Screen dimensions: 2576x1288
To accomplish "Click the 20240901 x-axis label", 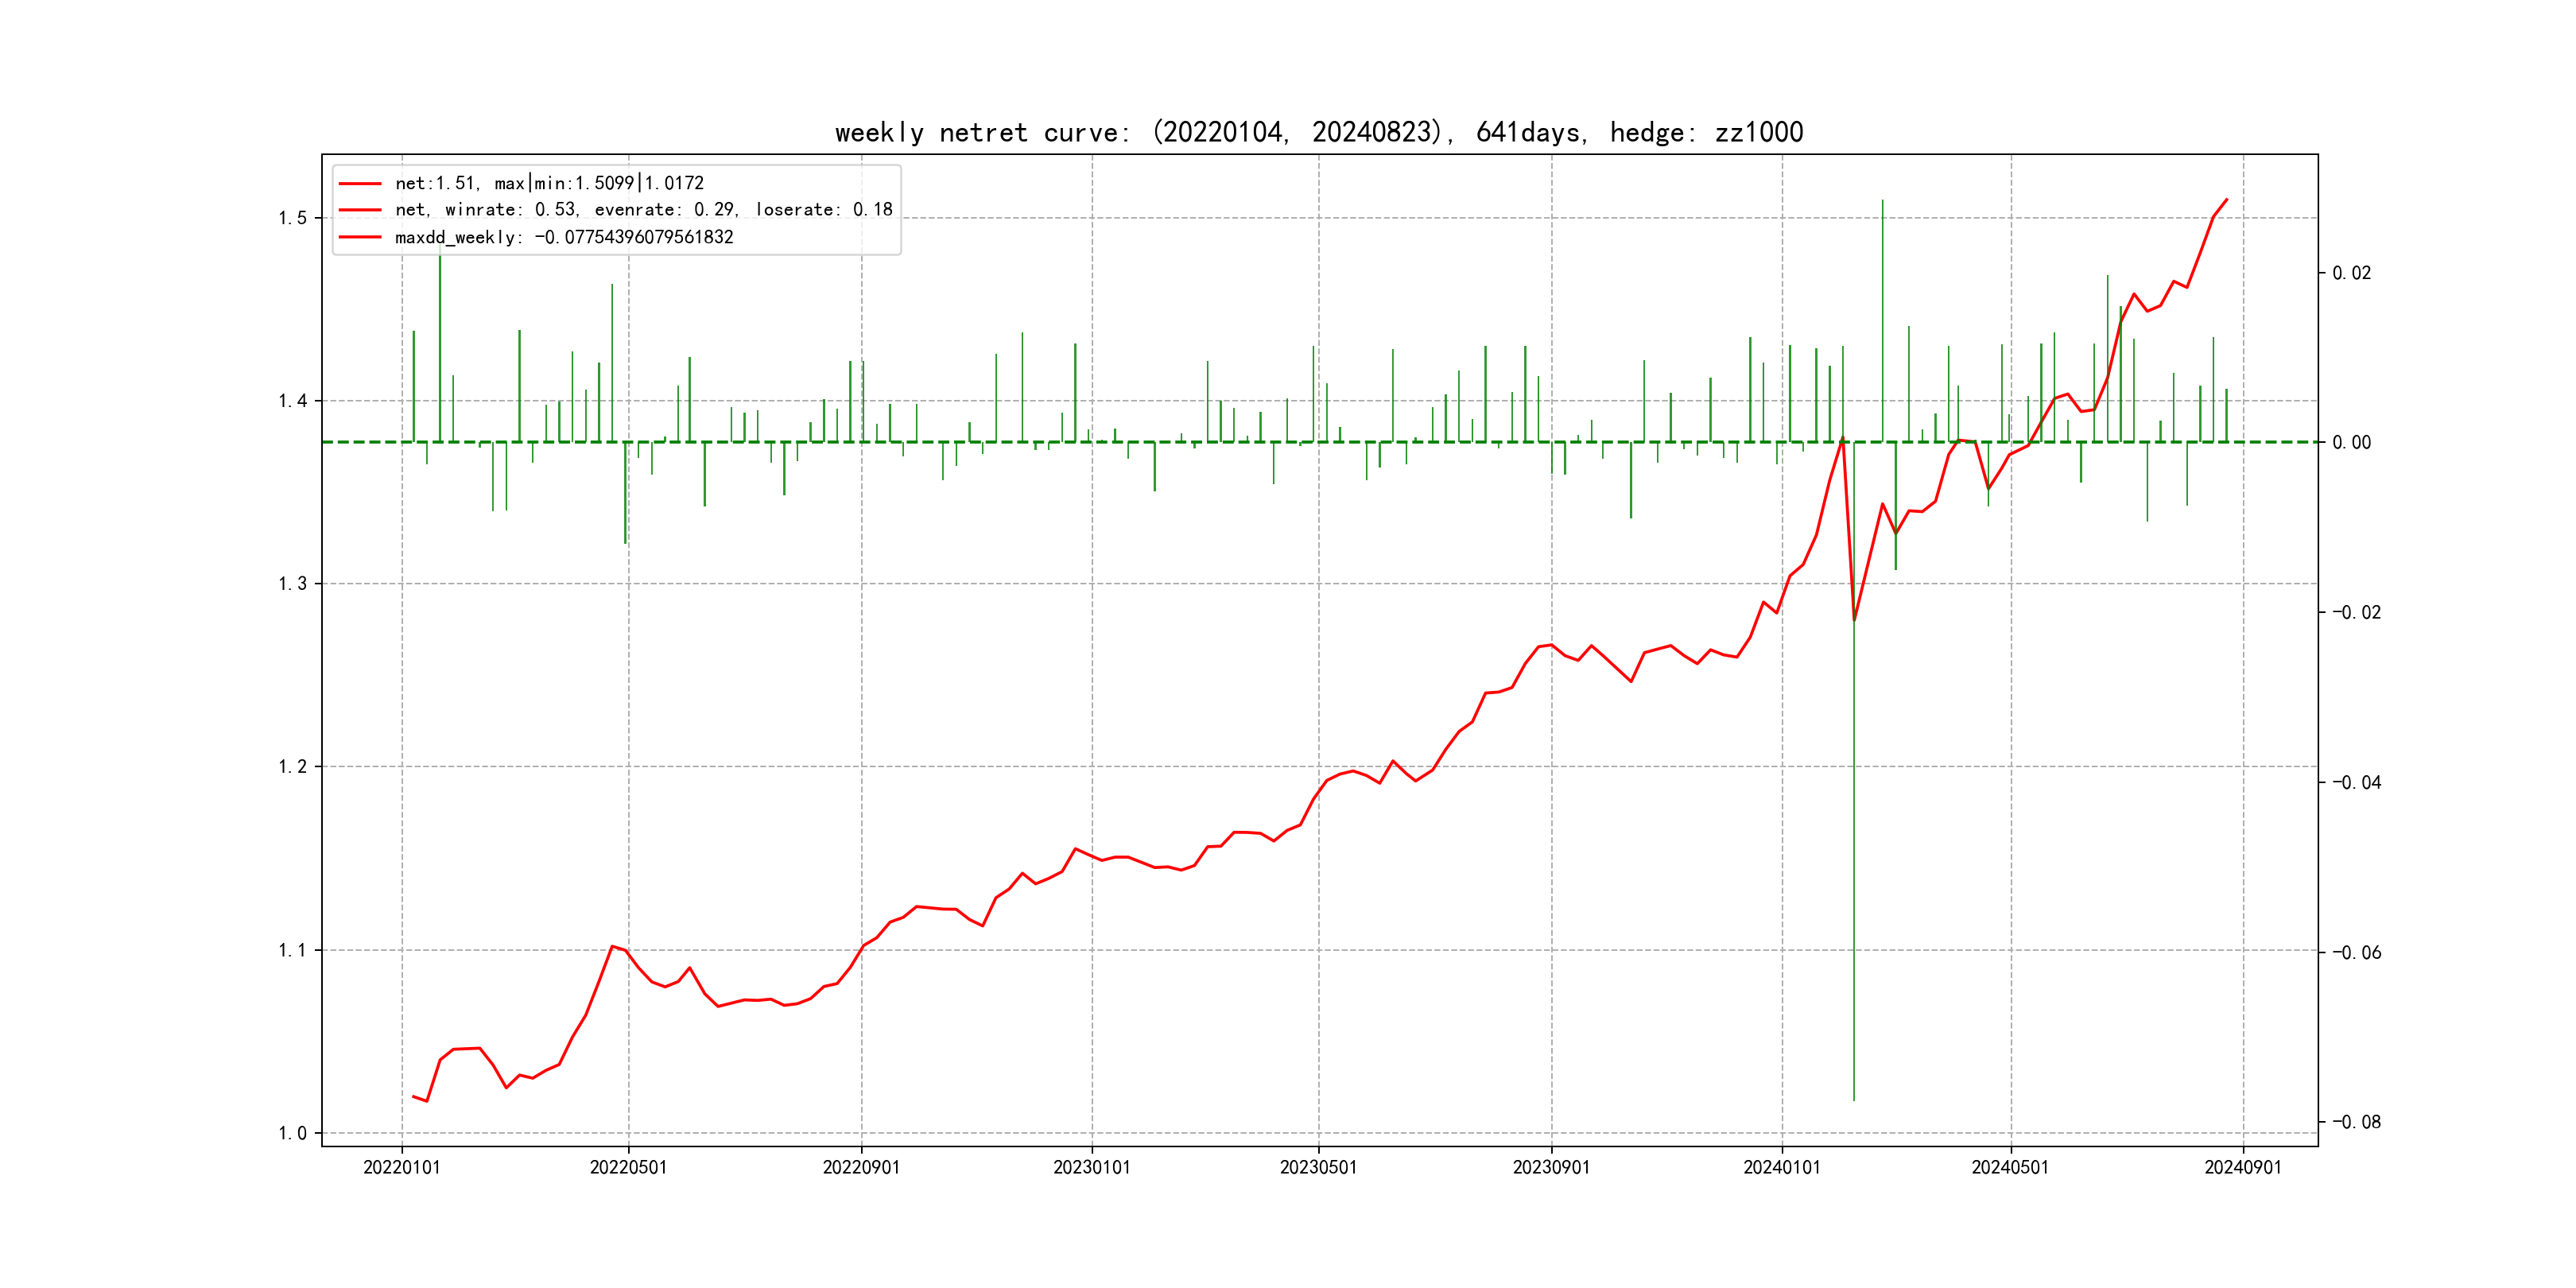I will pos(2243,1167).
